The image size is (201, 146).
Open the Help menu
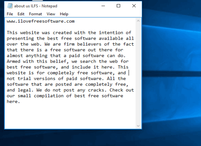coord(64,14)
